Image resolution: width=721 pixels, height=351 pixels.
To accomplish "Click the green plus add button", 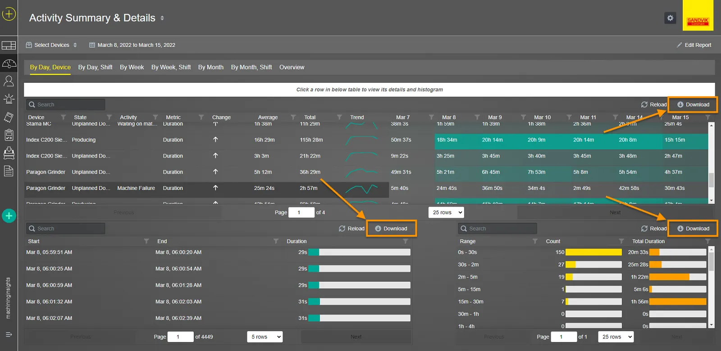I will (x=9, y=216).
